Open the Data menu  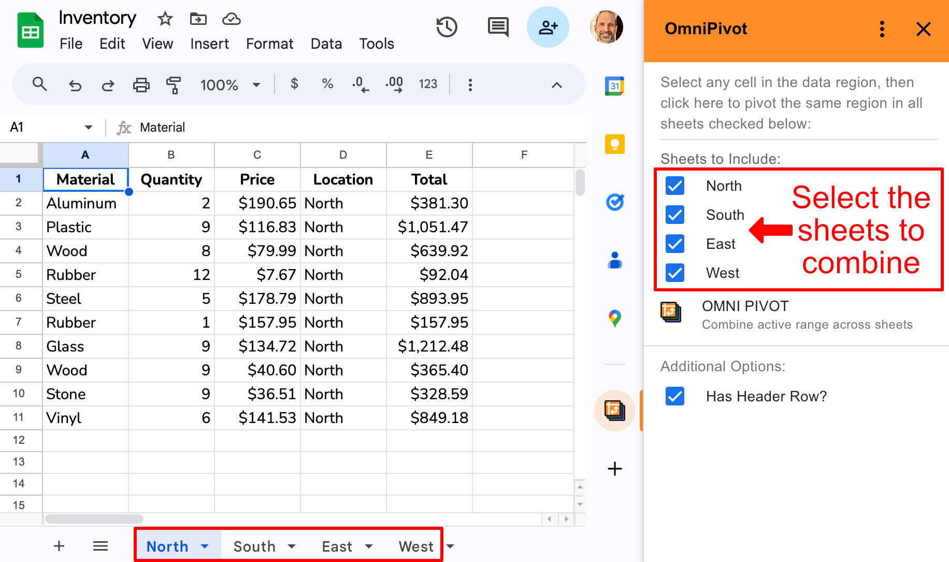pyautogui.click(x=326, y=44)
